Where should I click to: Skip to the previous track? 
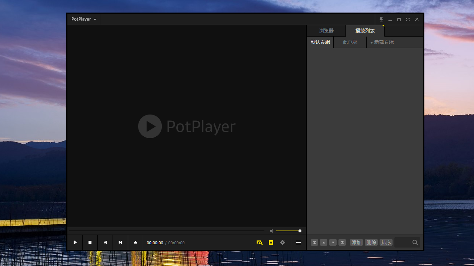coord(105,242)
